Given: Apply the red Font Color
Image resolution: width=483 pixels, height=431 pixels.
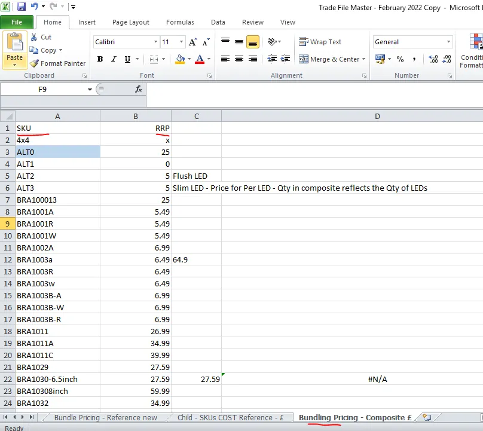Looking at the screenshot, I should pos(200,59).
